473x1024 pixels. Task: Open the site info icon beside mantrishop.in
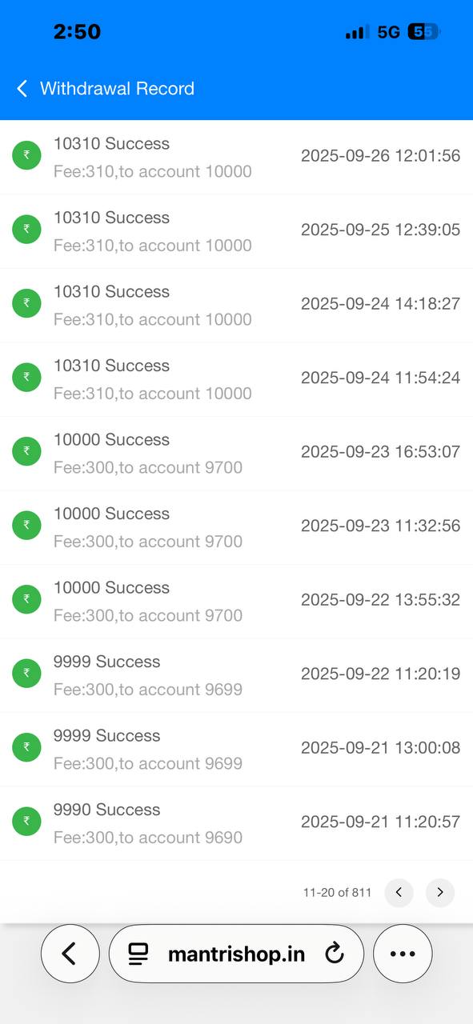(x=138, y=954)
